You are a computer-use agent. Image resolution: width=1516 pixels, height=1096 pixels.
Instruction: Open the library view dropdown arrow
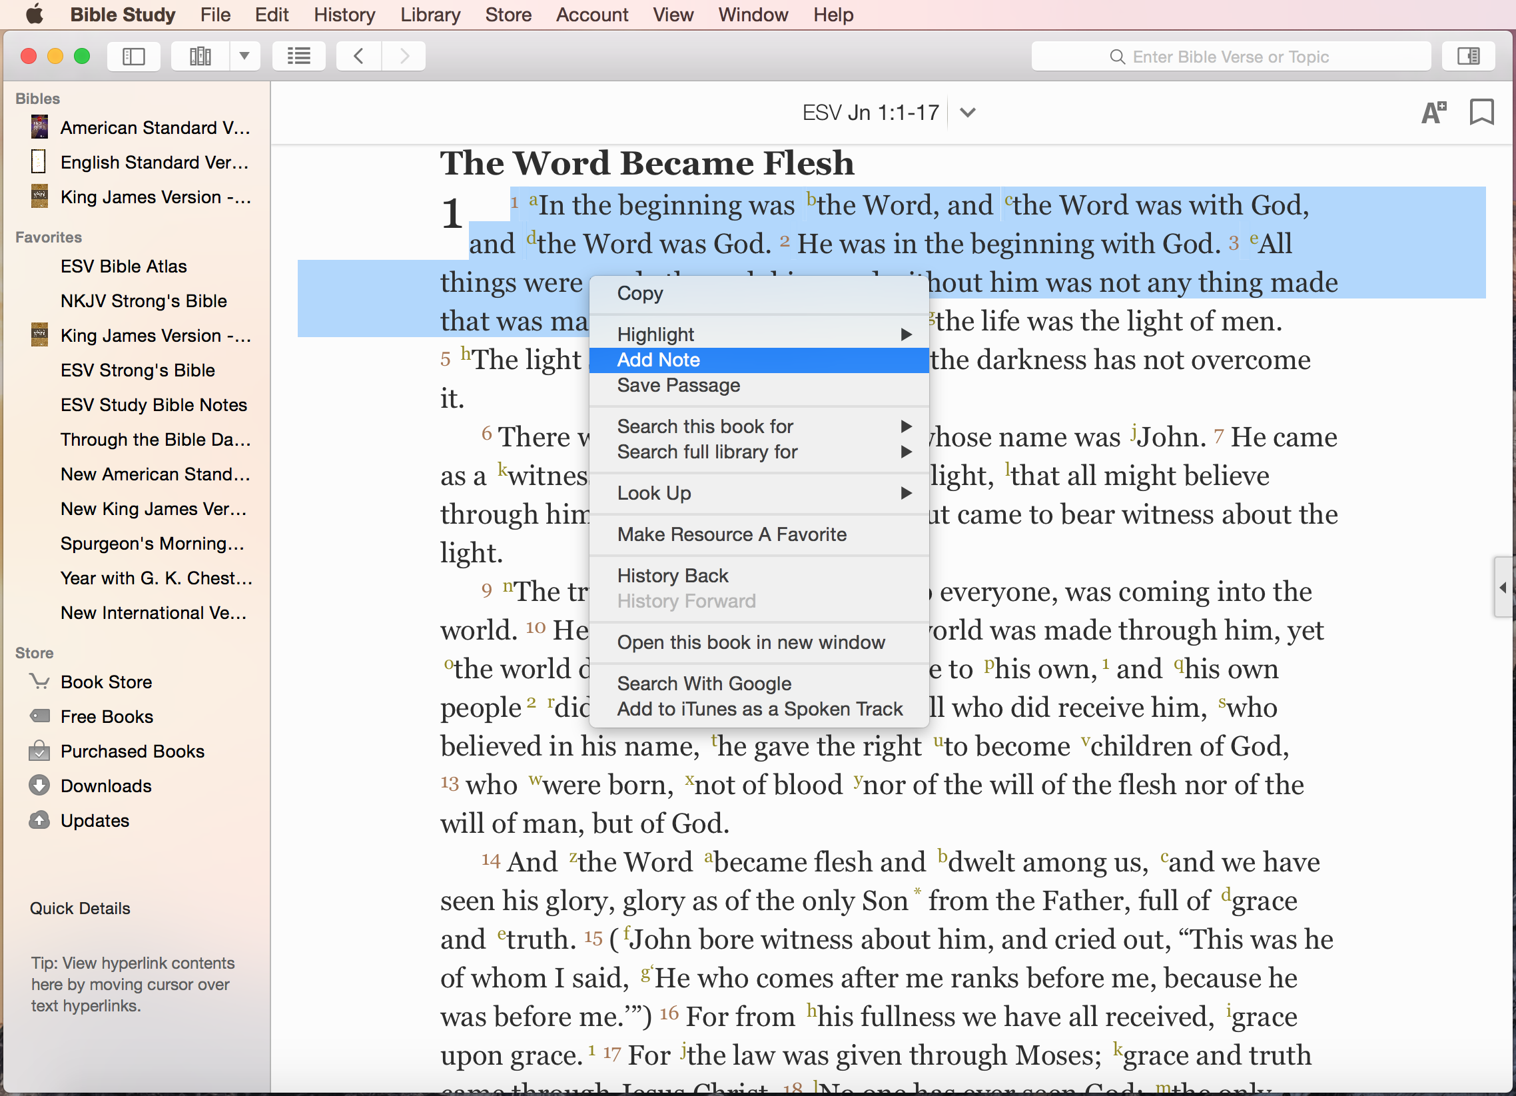[x=244, y=56]
